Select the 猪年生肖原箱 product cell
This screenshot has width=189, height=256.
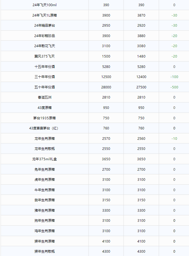(x=45, y=211)
